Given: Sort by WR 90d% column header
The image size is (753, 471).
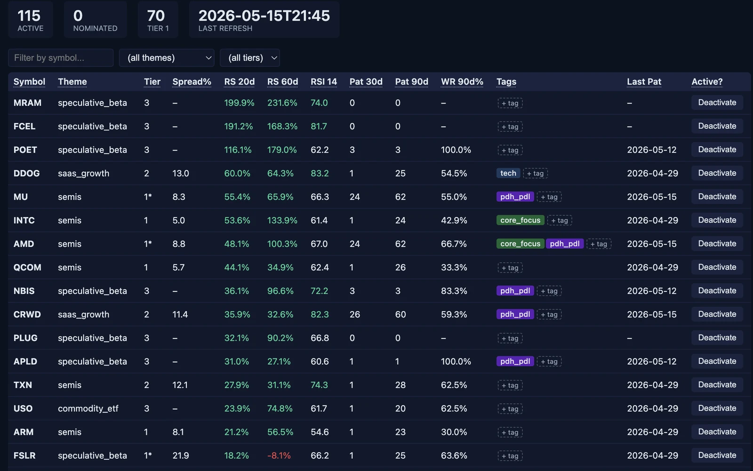Looking at the screenshot, I should point(462,81).
